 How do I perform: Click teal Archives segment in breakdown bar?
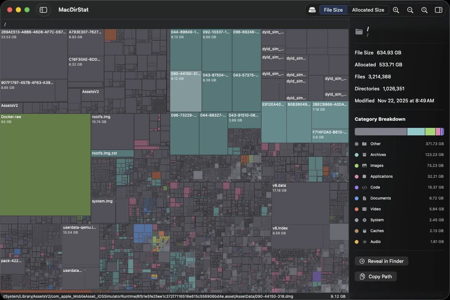[x=416, y=132]
